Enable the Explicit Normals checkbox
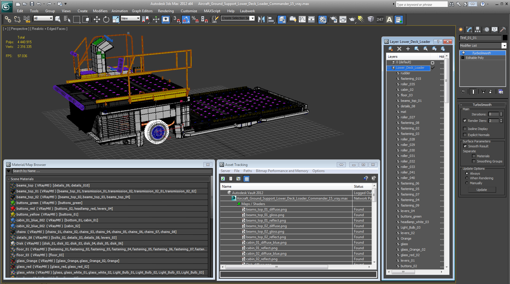Screen dimensions: 510x284 coord(465,135)
